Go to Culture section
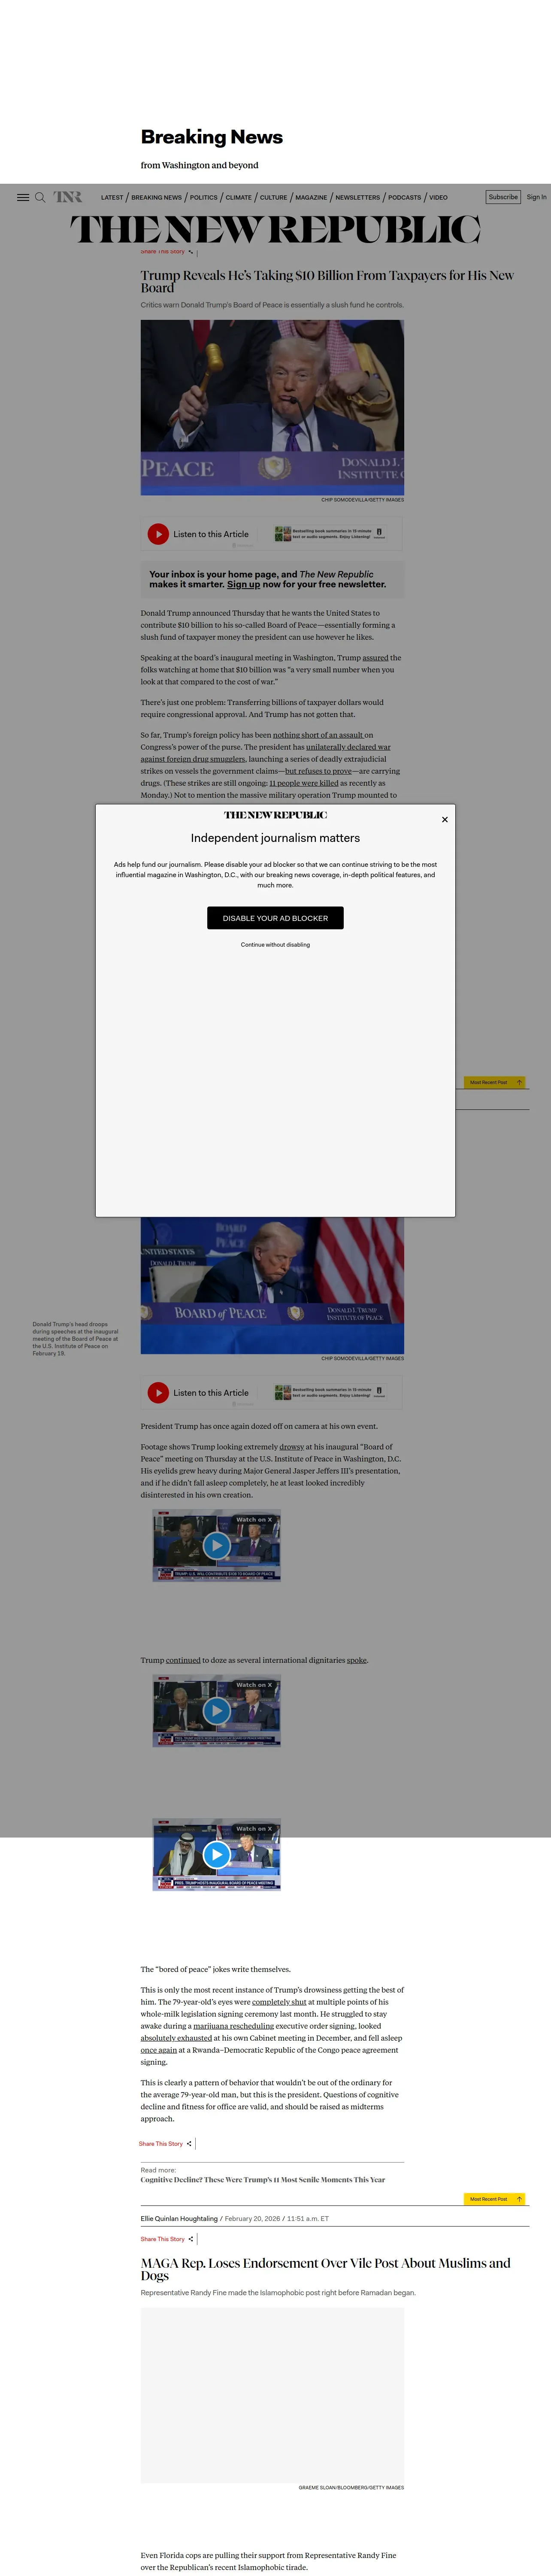 tap(274, 197)
